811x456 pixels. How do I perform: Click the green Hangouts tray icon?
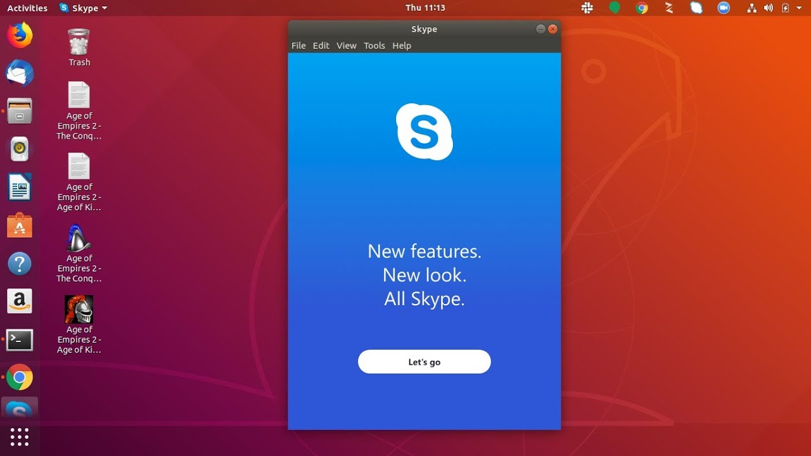615,8
